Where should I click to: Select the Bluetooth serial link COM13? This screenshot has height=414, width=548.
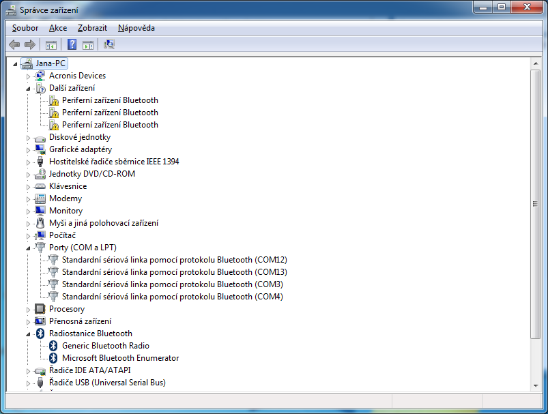[175, 272]
